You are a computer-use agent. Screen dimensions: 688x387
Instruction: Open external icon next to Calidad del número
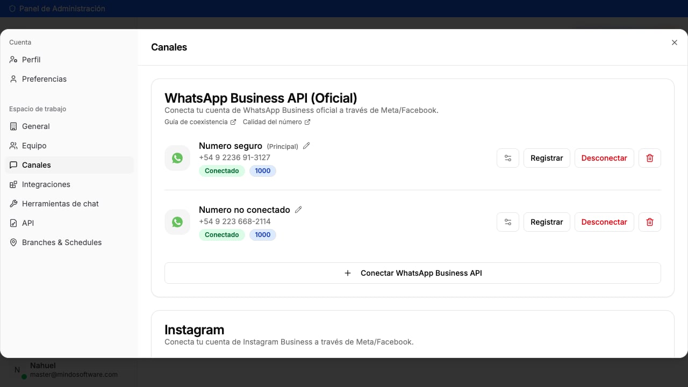[x=307, y=122]
